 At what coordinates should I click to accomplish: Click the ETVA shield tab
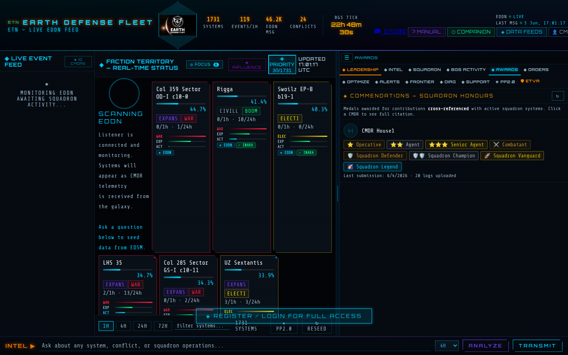point(530,81)
